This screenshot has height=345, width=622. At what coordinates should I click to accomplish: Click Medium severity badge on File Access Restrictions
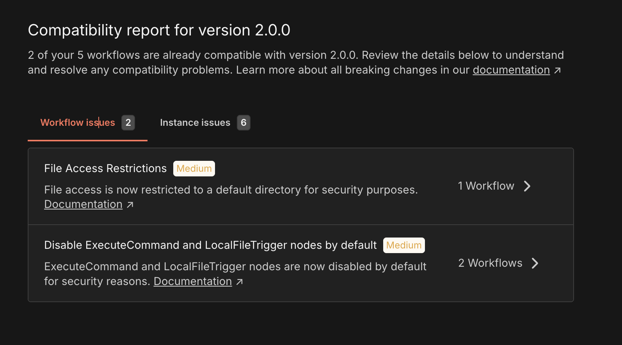coord(194,169)
